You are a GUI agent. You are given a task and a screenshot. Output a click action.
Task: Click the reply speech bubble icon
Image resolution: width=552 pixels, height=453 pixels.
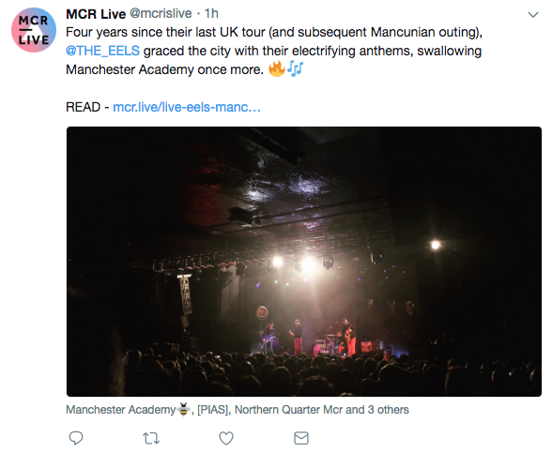click(76, 438)
